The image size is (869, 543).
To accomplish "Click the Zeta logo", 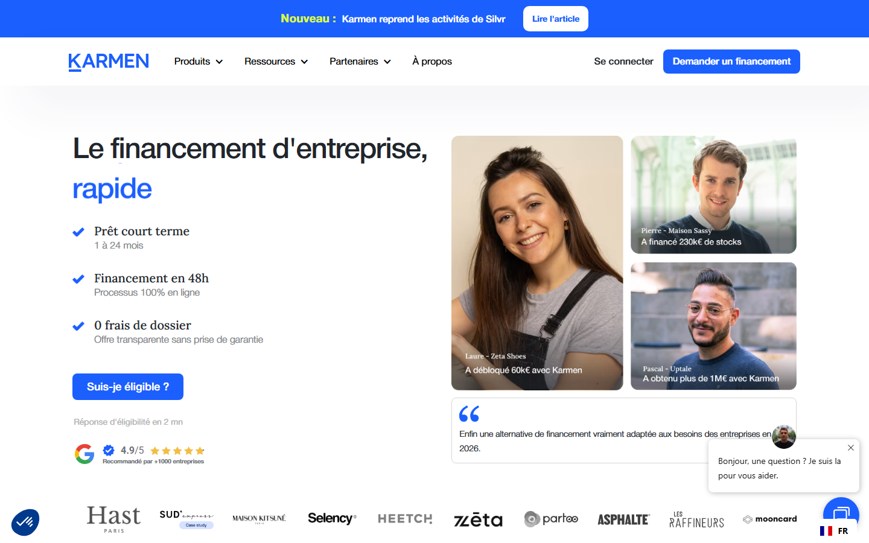I will pyautogui.click(x=478, y=519).
